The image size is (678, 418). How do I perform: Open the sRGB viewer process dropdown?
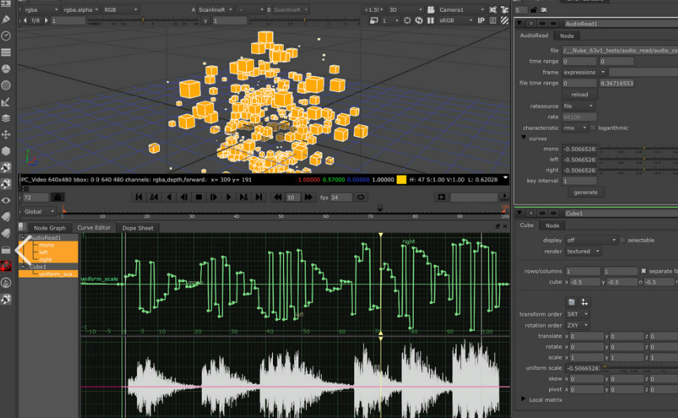(455, 21)
